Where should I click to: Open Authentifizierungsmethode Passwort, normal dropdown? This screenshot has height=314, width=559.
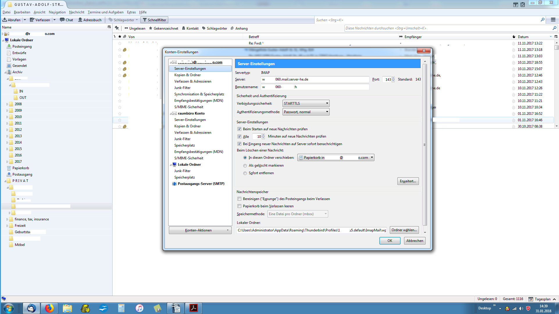pyautogui.click(x=306, y=112)
